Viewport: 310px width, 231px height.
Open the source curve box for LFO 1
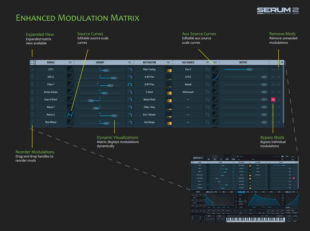click(70, 69)
